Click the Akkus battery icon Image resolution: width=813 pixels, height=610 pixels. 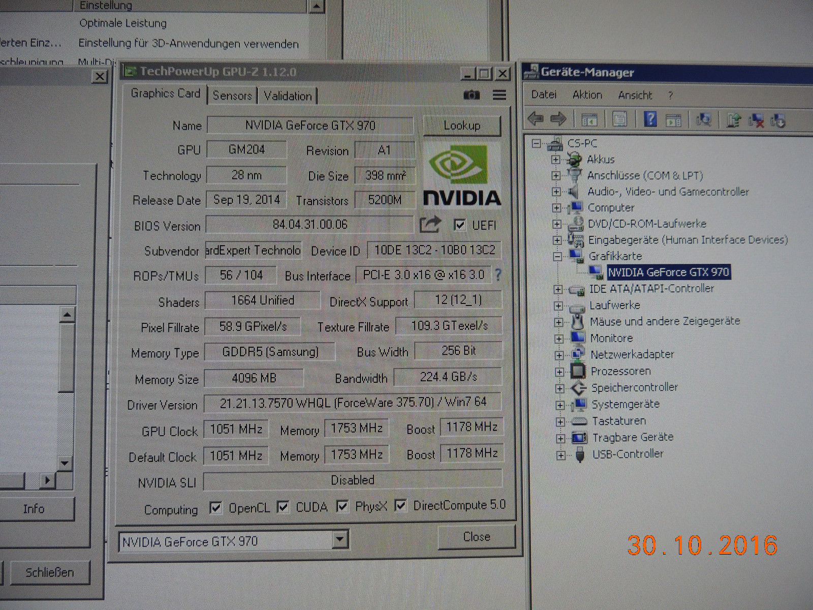coord(574,159)
